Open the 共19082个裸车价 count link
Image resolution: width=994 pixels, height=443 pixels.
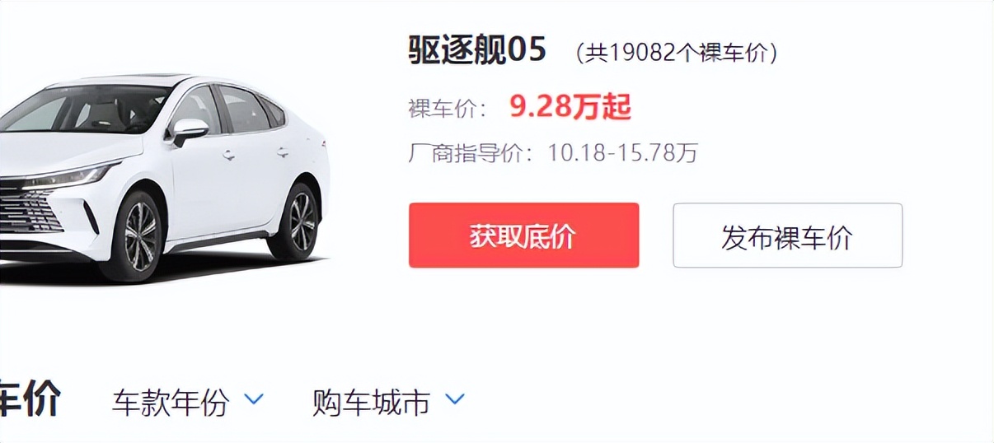(677, 54)
